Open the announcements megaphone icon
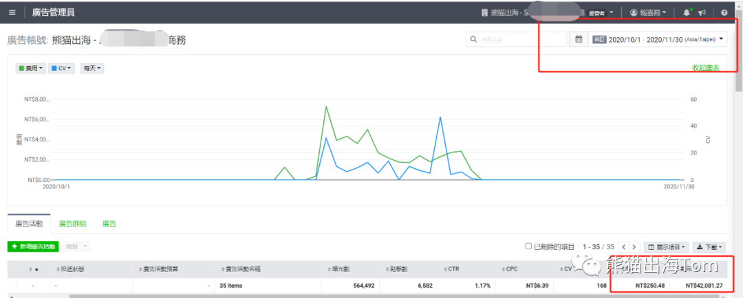 point(703,13)
